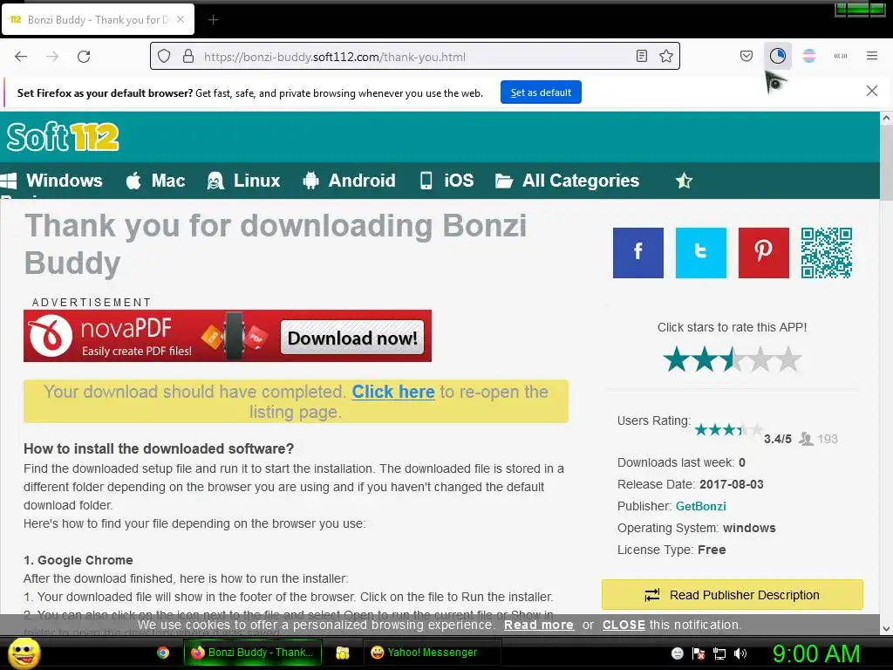Click the grey smiley face tray icon
This screenshot has width=893, height=670.
(x=677, y=653)
